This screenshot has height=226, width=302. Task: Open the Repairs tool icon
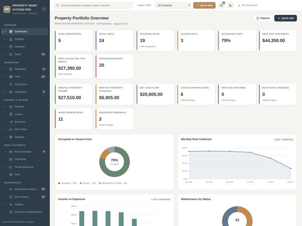tap(11, 204)
